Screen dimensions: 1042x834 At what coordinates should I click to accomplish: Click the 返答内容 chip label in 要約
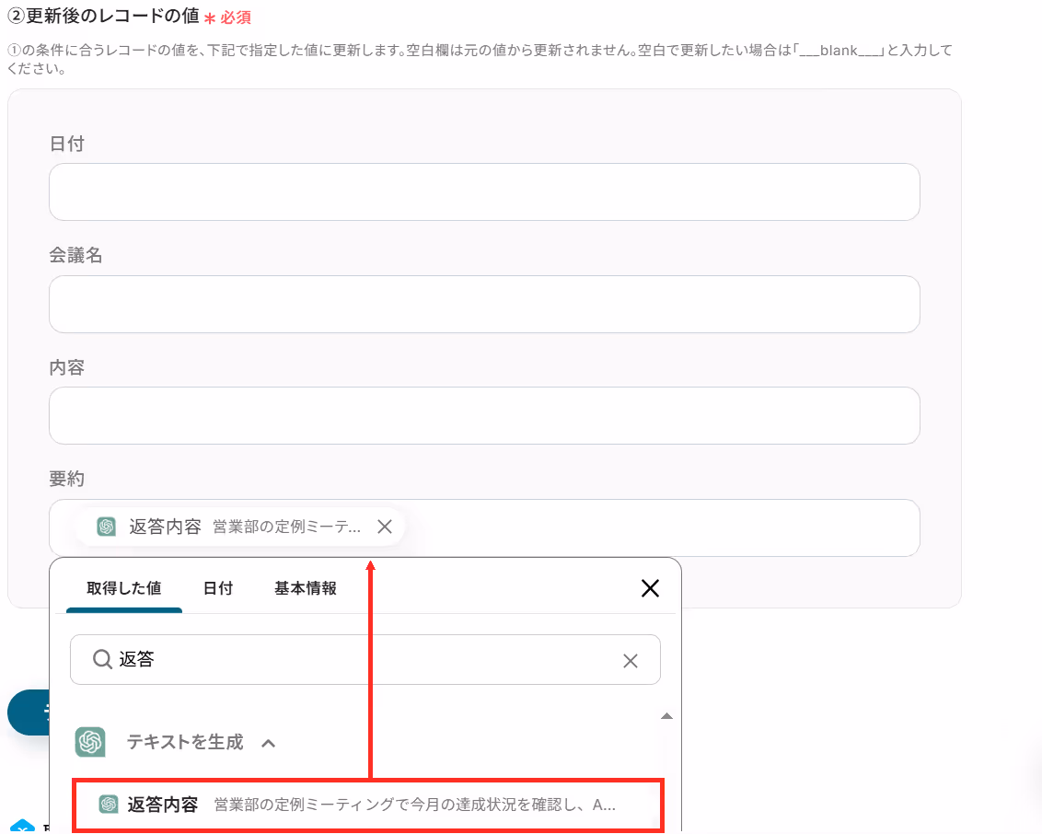tap(165, 527)
